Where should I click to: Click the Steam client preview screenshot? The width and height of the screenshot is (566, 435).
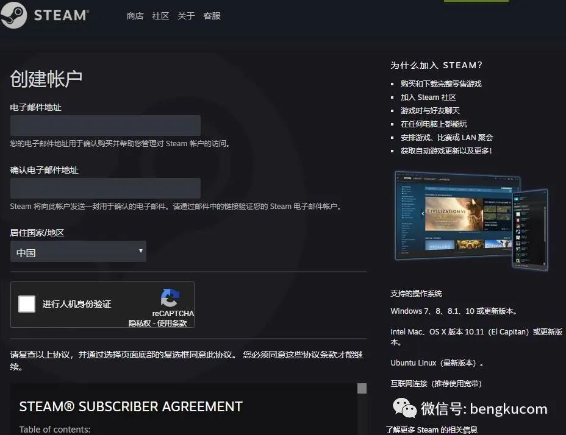click(471, 221)
